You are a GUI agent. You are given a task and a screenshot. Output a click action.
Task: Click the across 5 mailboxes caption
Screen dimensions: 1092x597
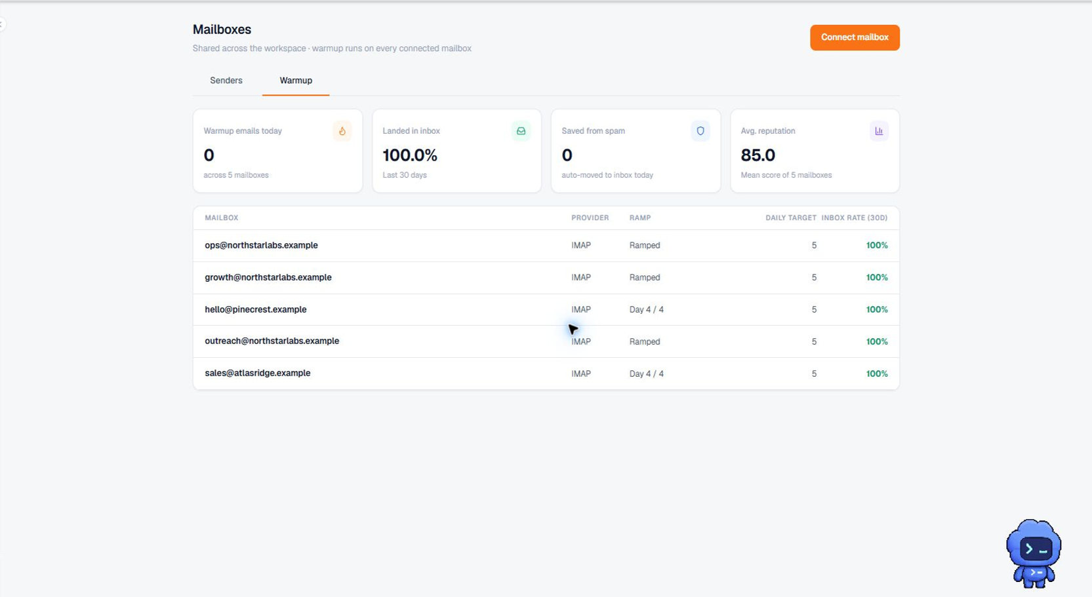(236, 175)
